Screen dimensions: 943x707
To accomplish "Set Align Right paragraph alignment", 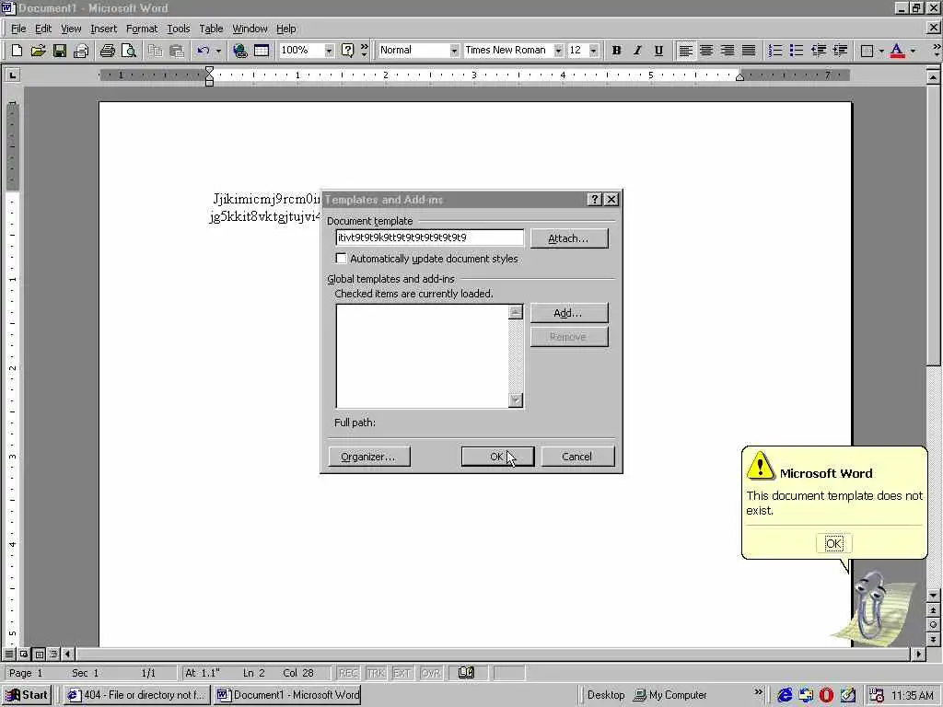I will 728,51.
